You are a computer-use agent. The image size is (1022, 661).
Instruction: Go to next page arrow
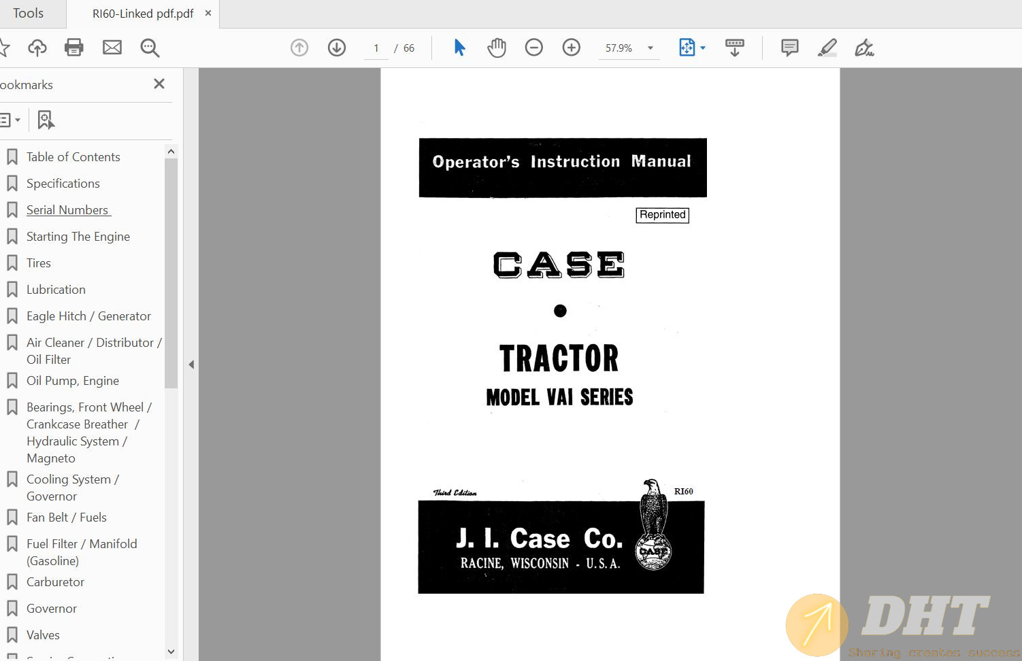click(x=337, y=48)
